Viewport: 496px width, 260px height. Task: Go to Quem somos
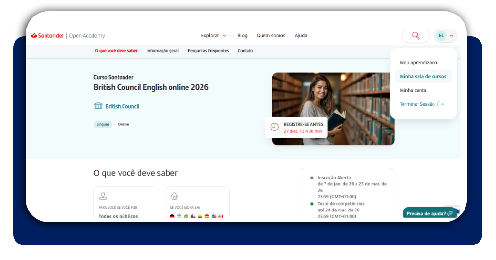click(x=271, y=35)
